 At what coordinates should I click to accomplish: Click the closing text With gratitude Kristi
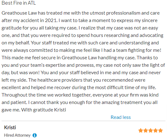click(44, 110)
